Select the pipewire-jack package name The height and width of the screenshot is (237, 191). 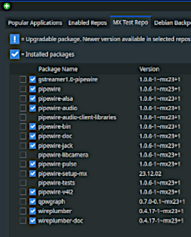click(x=55, y=146)
